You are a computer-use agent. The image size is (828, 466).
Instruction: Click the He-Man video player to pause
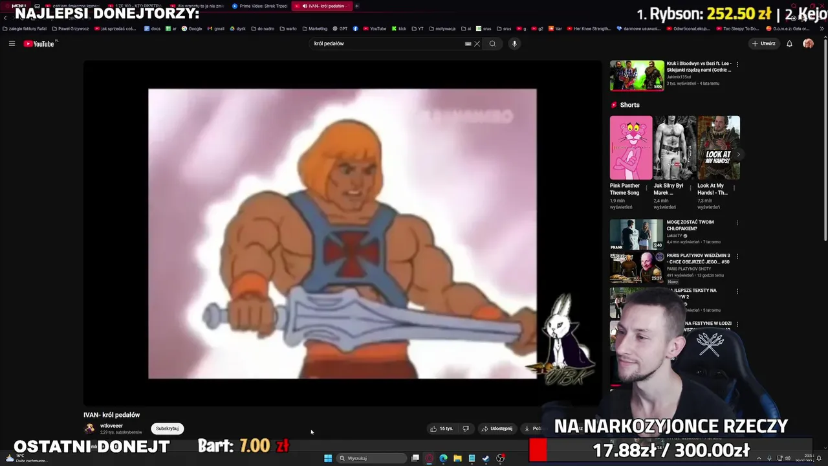pos(342,233)
